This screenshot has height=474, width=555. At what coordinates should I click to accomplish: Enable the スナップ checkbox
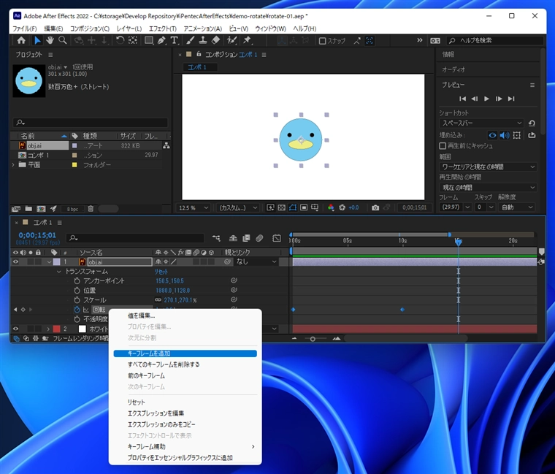tap(322, 41)
